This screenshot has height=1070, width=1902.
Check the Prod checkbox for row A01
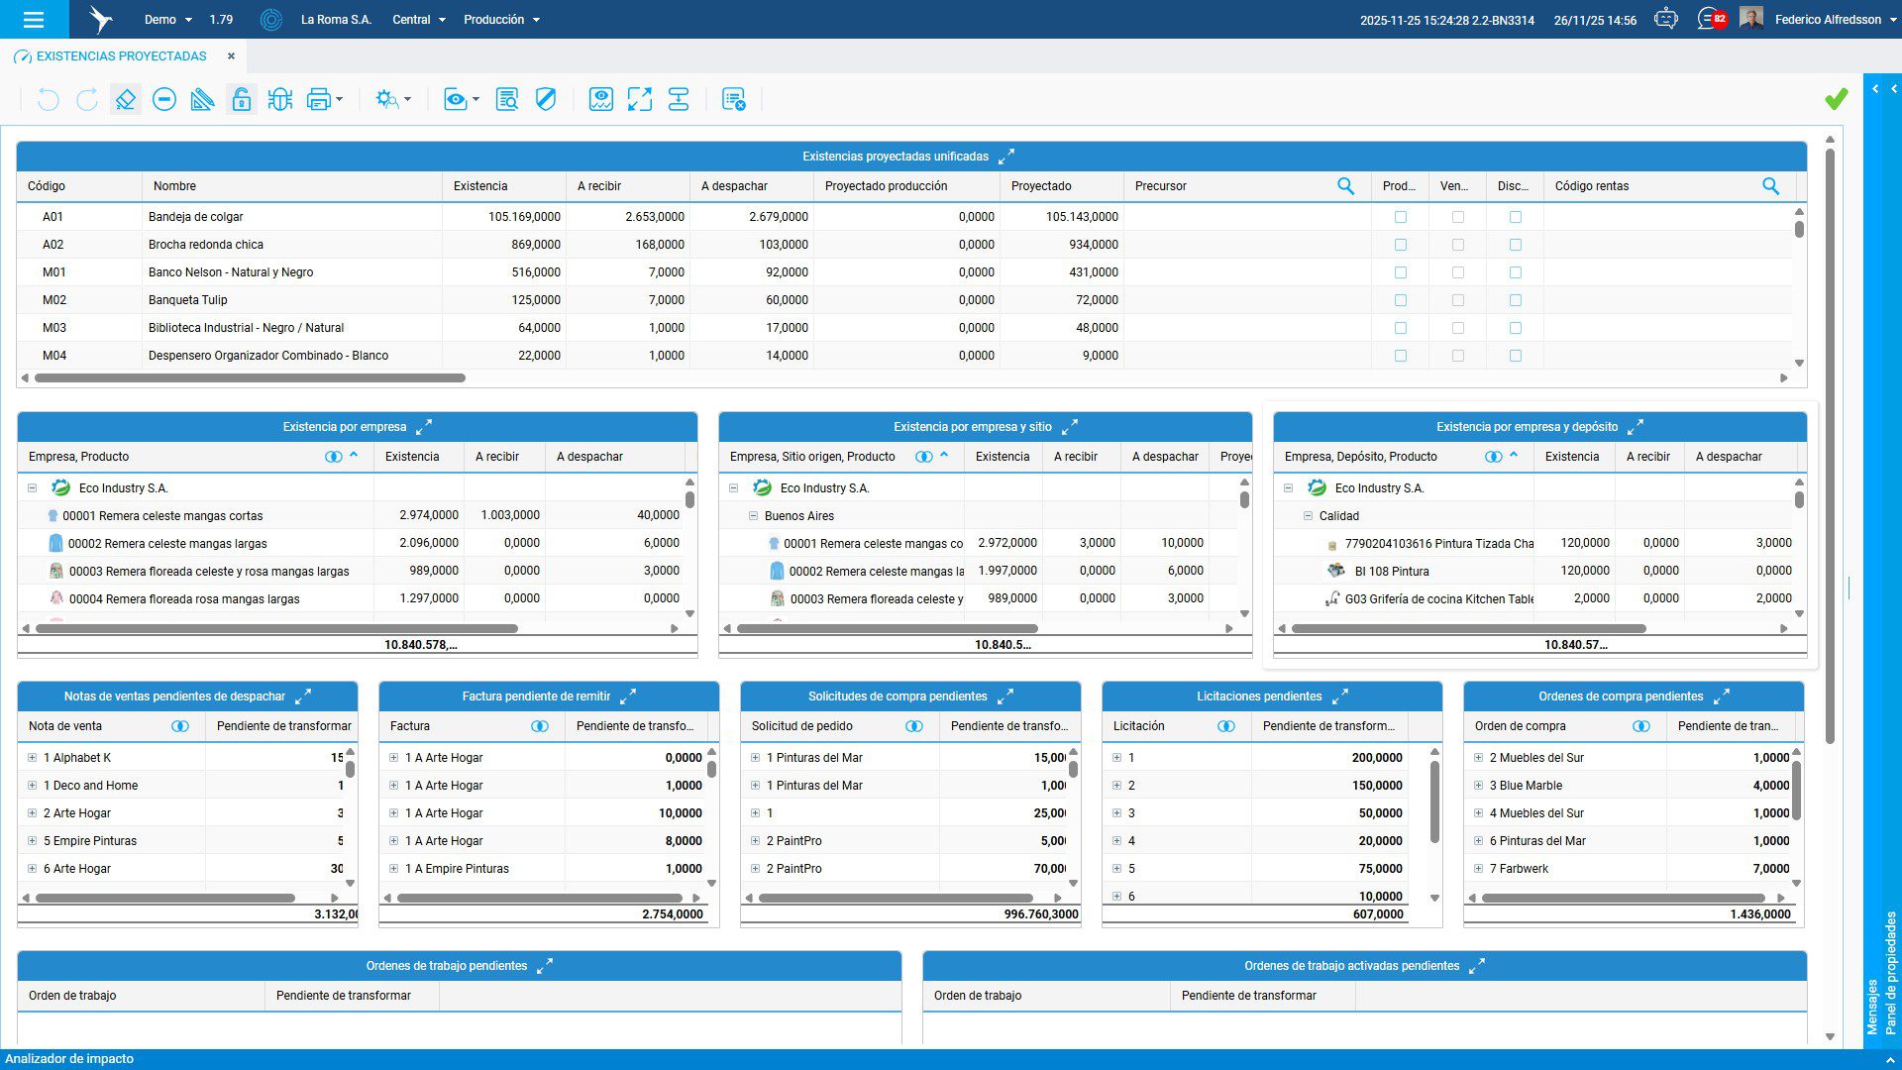[x=1400, y=217]
